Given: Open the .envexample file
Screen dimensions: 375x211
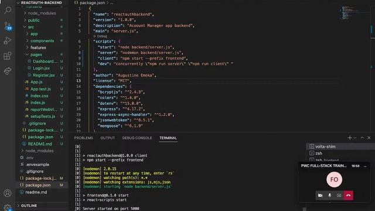Looking at the screenshot, I should 42,165.
